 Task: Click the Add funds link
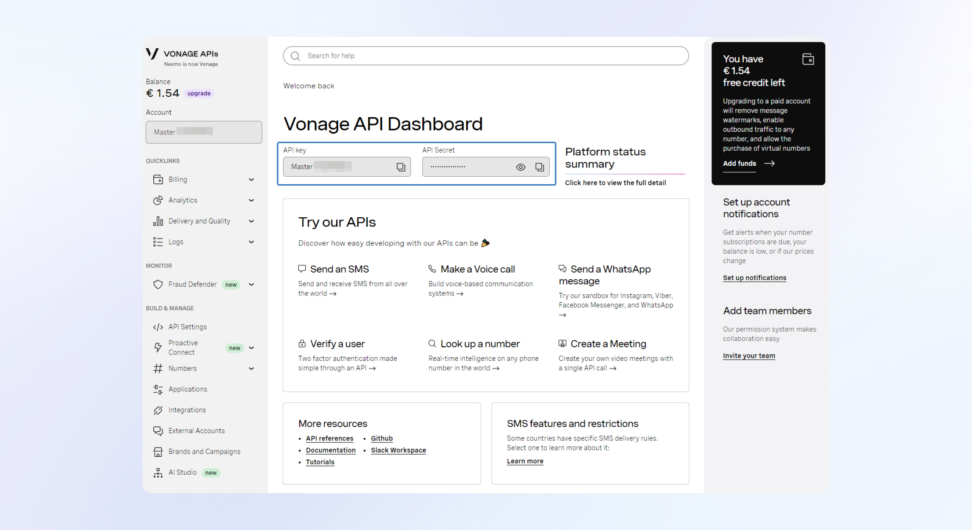coord(739,164)
